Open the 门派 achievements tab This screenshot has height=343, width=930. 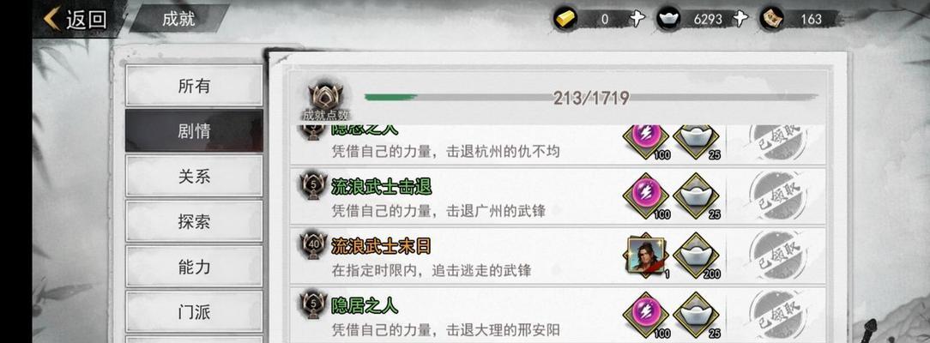tap(194, 311)
